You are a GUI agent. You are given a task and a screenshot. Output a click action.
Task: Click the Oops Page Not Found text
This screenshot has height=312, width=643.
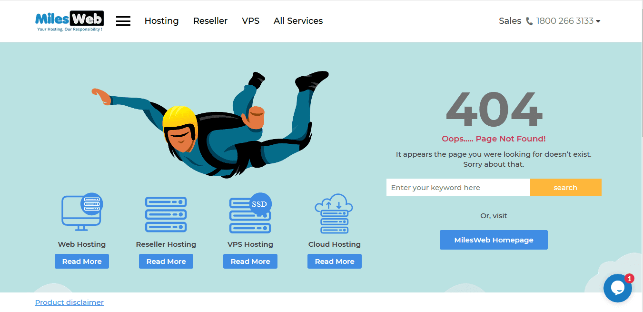tap(494, 139)
